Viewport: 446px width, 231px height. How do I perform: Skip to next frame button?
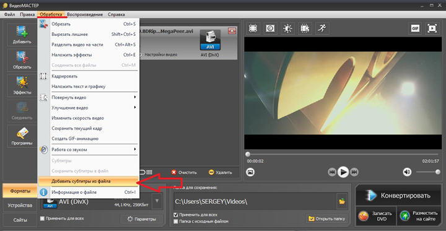click(x=354, y=172)
